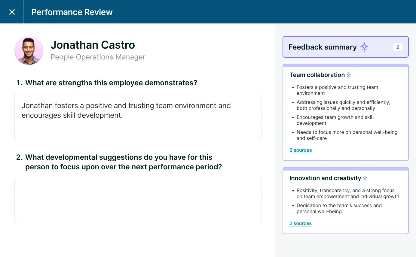This screenshot has width=416, height=257.
Task: Click the count badge in Feedback summary
Action: [x=397, y=47]
